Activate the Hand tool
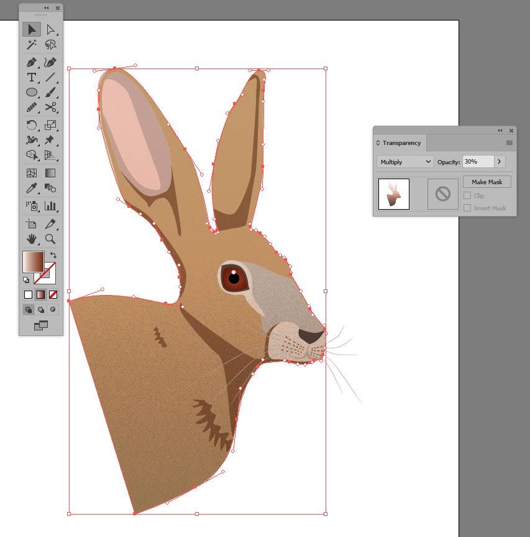530x537 pixels. (x=32, y=239)
